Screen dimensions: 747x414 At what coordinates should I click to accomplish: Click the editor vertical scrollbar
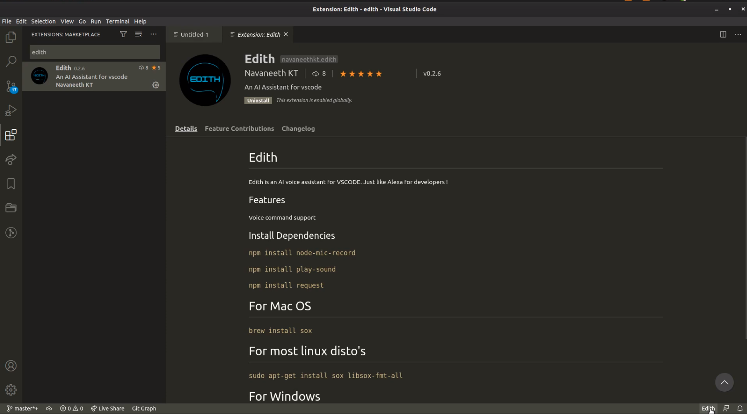(745, 238)
